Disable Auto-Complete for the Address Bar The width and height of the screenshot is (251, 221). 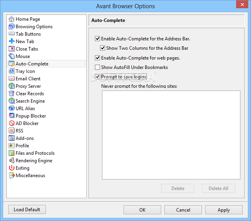98,39
